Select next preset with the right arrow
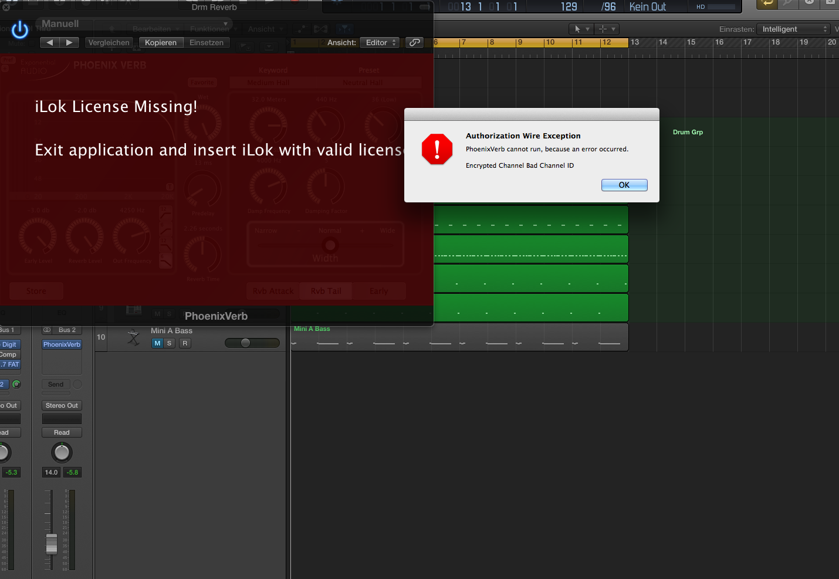This screenshot has height=579, width=839. (x=70, y=42)
